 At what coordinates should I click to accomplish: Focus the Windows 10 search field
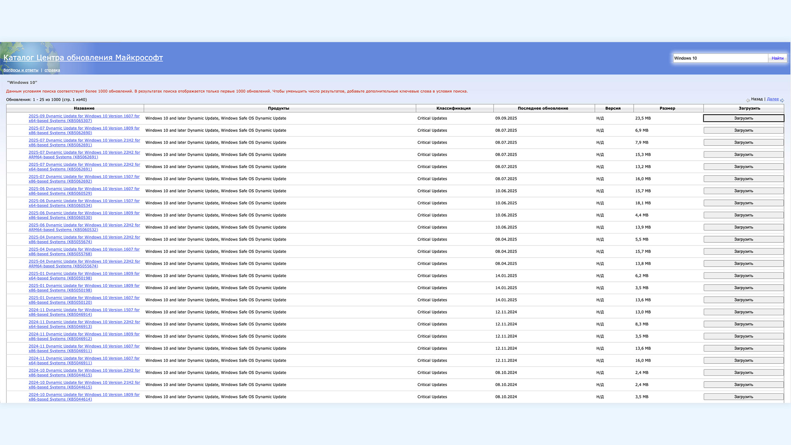coord(720,58)
